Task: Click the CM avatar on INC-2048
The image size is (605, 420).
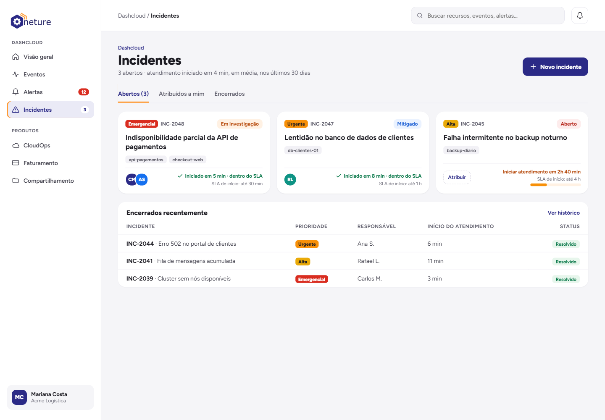Action: pos(131,179)
